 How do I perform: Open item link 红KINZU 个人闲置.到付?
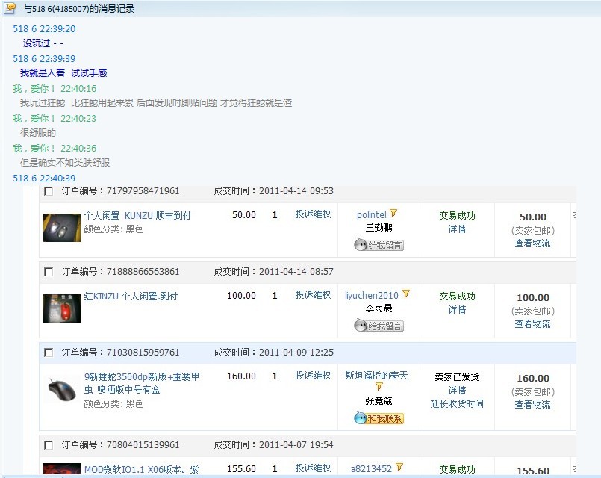[x=131, y=297]
